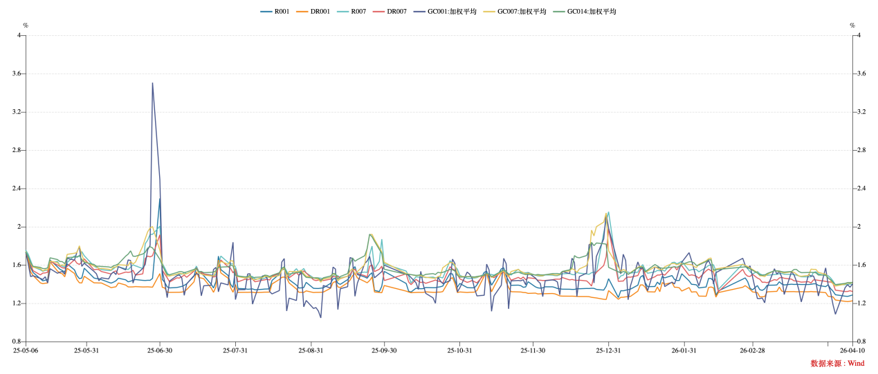Image resolution: width=878 pixels, height=374 pixels.
Task: Click the 25-09-30 x-axis date label
Action: pos(384,350)
